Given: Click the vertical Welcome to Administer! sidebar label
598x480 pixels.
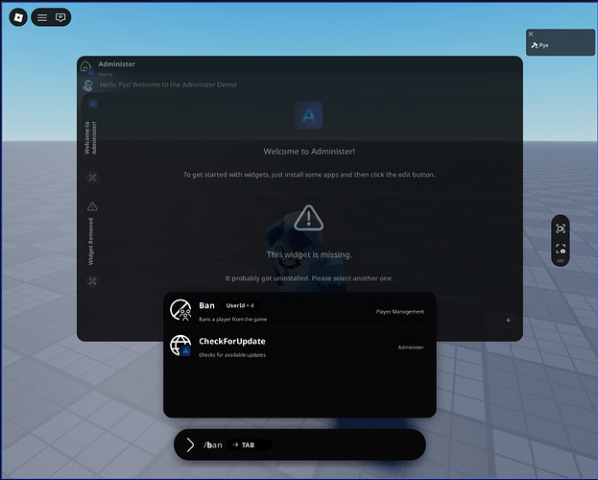Looking at the screenshot, I should (91, 137).
